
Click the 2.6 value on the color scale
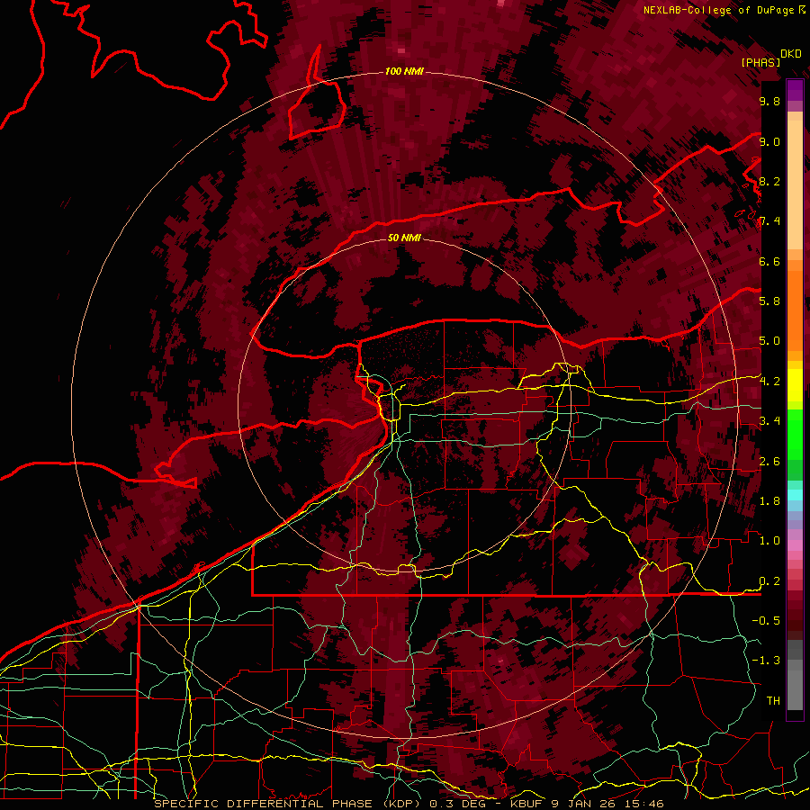[769, 462]
